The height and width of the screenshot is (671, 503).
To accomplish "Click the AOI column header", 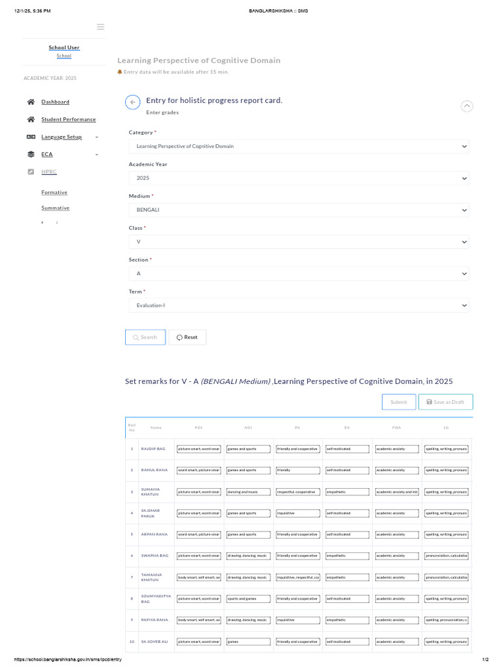I will 248,427.
